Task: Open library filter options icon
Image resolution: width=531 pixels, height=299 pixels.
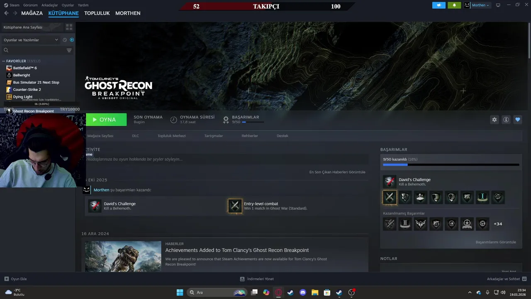Action: 69,50
